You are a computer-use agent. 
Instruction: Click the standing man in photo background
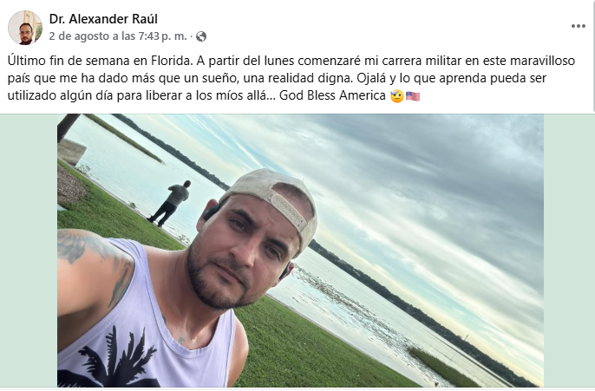pos(169,204)
